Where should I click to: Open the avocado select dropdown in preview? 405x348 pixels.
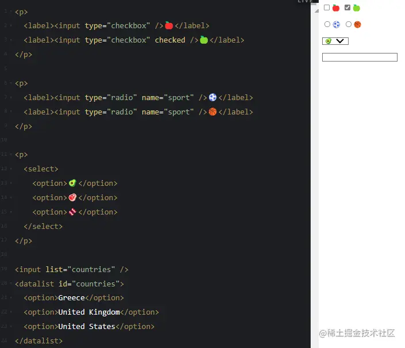tap(335, 41)
